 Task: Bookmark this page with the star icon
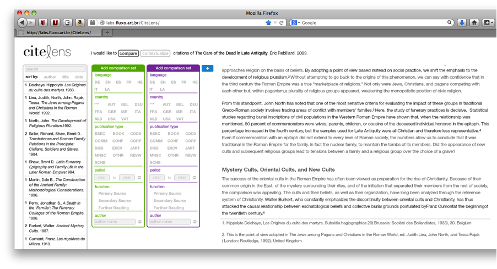(x=268, y=23)
